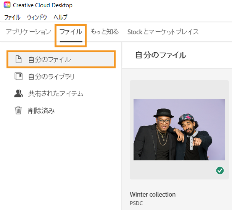
Task: Select the ファイル tab
Action: tap(71, 32)
